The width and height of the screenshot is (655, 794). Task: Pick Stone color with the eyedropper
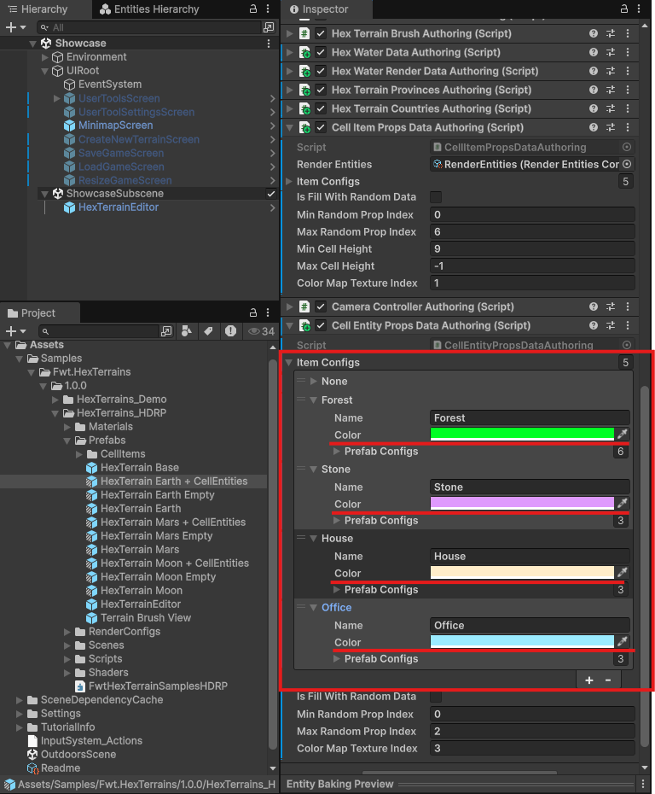tap(623, 503)
